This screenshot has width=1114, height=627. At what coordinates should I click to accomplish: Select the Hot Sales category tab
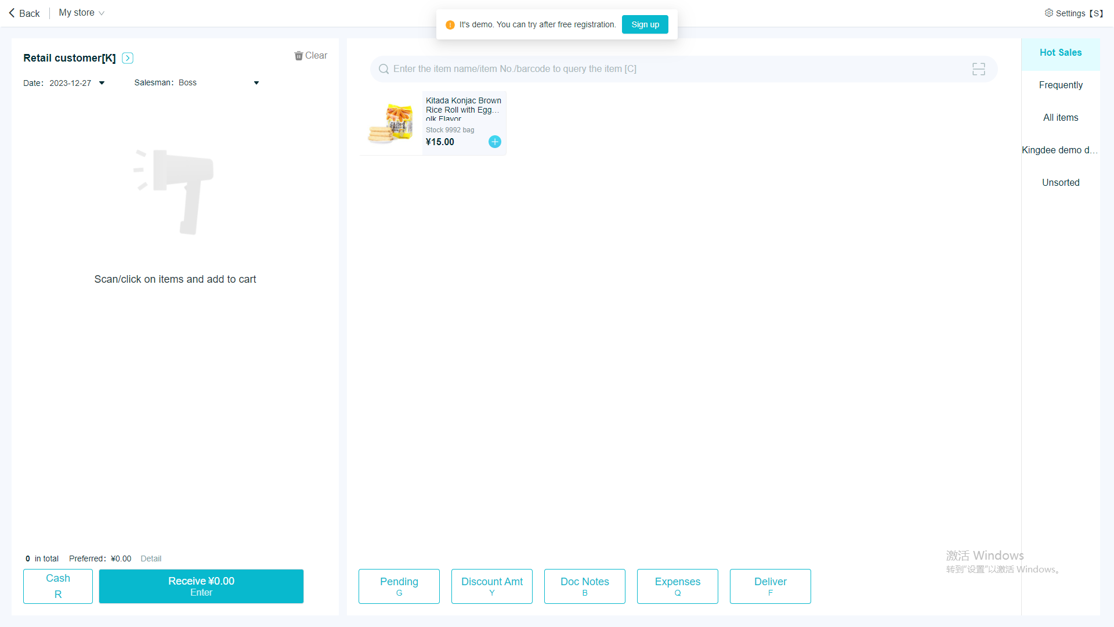[x=1060, y=53]
